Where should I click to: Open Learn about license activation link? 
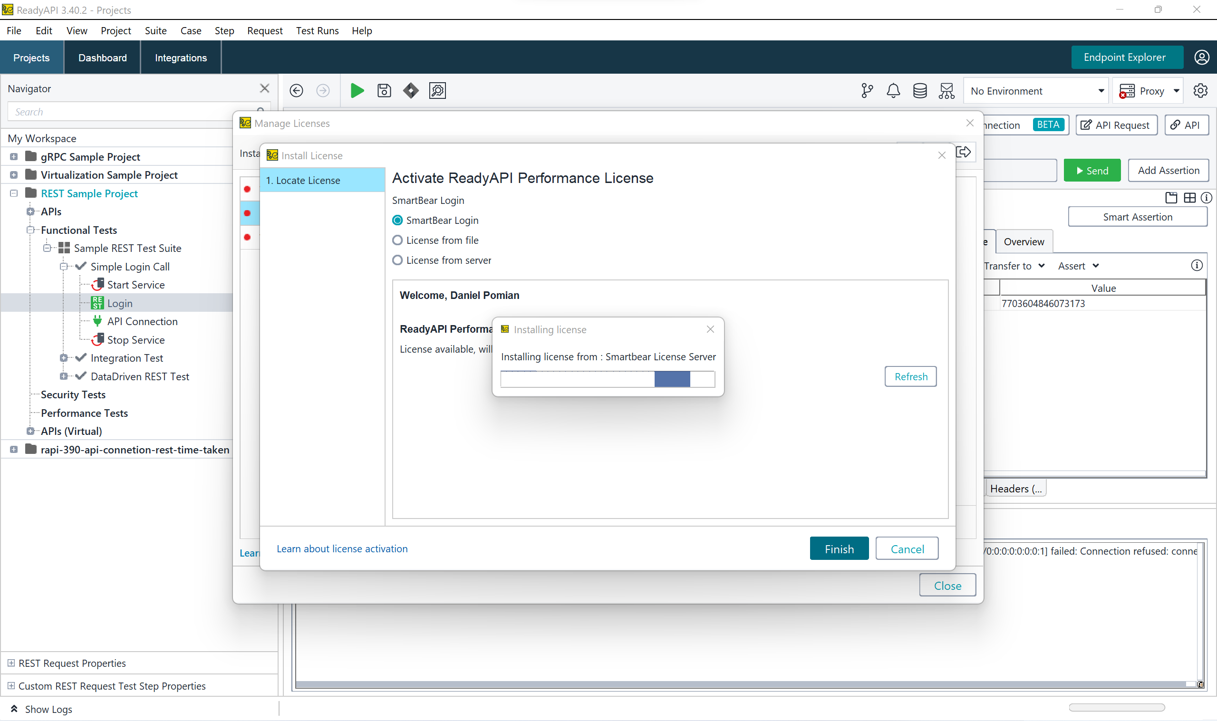tap(342, 548)
